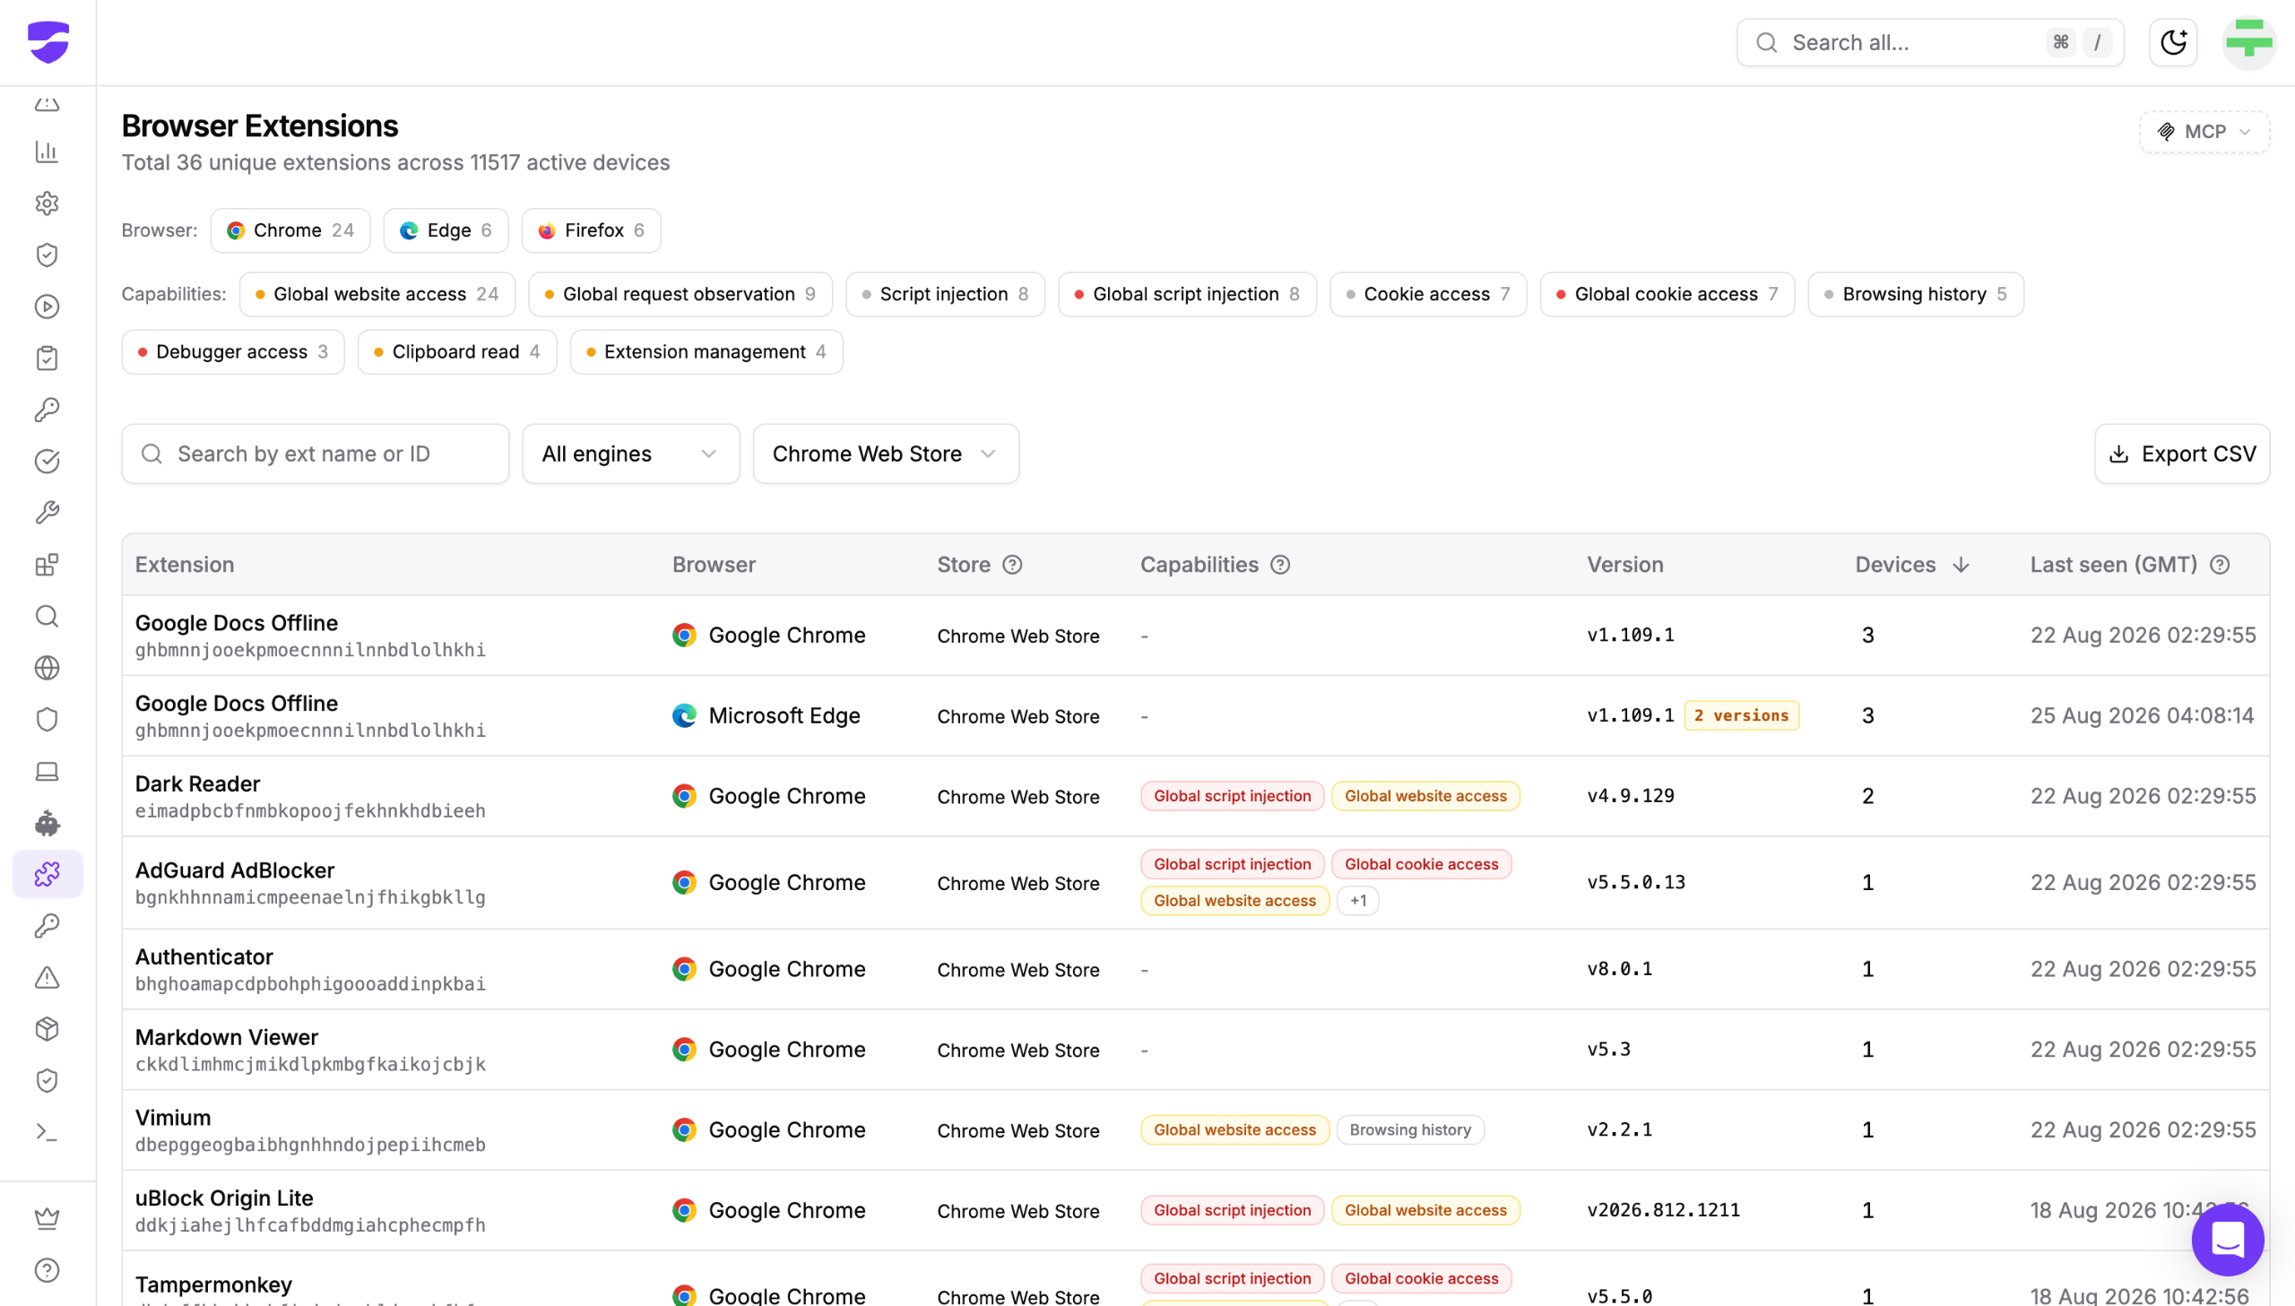Toggle the Debugger access capability filter
This screenshot has height=1306, width=2295.
(x=233, y=351)
